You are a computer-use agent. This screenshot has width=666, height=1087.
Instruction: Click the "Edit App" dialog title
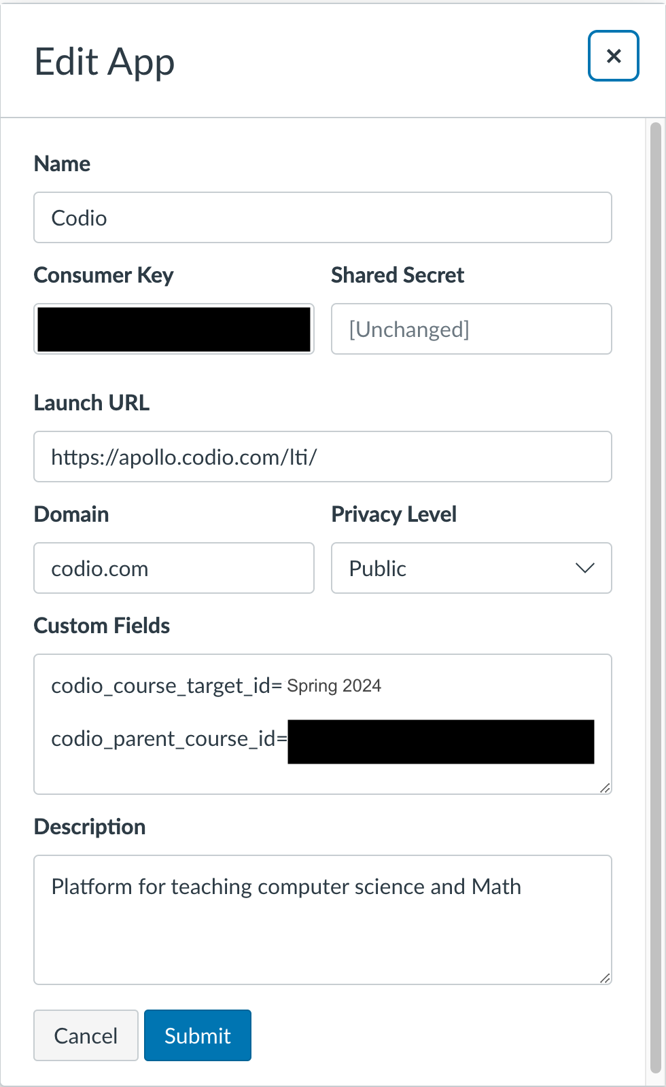pyautogui.click(x=105, y=63)
